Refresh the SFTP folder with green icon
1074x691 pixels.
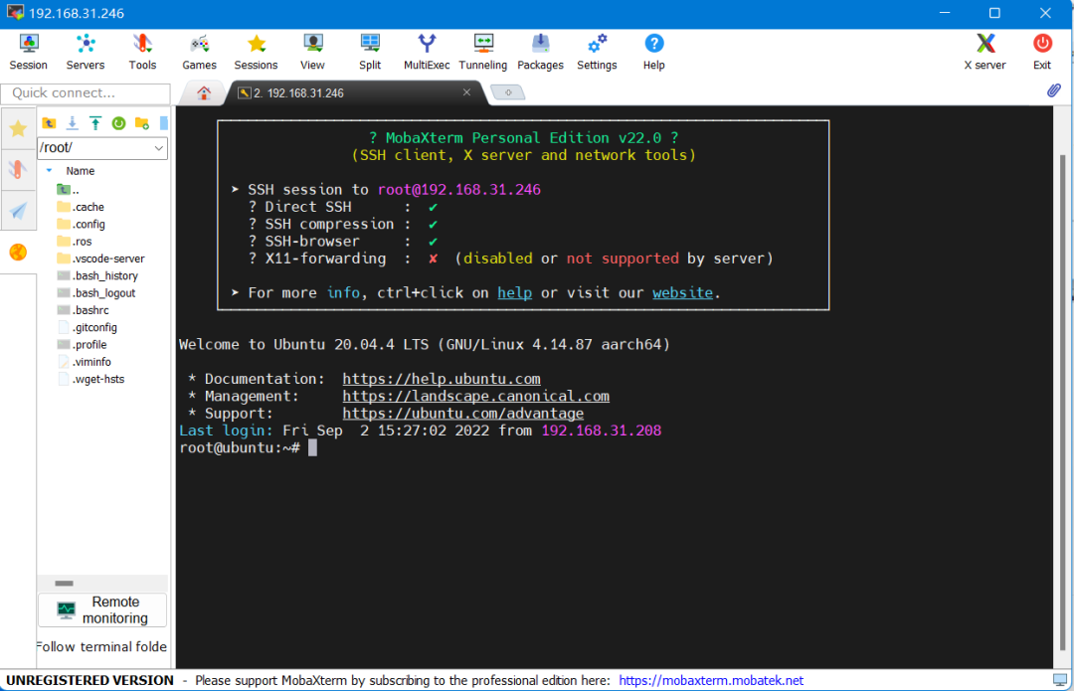pos(118,123)
